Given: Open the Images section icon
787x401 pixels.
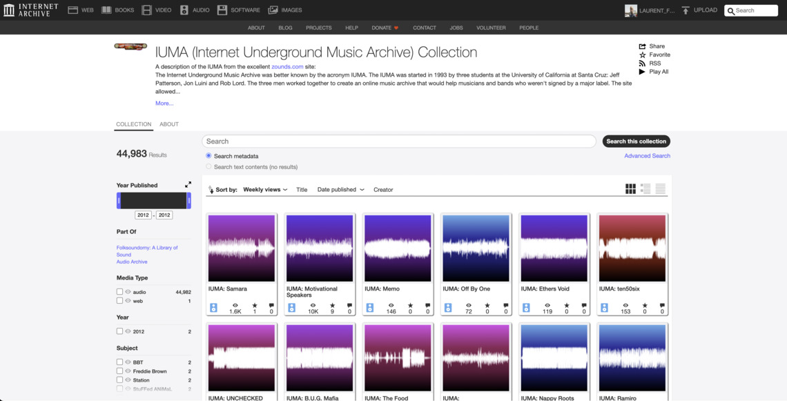Looking at the screenshot, I should (273, 10).
